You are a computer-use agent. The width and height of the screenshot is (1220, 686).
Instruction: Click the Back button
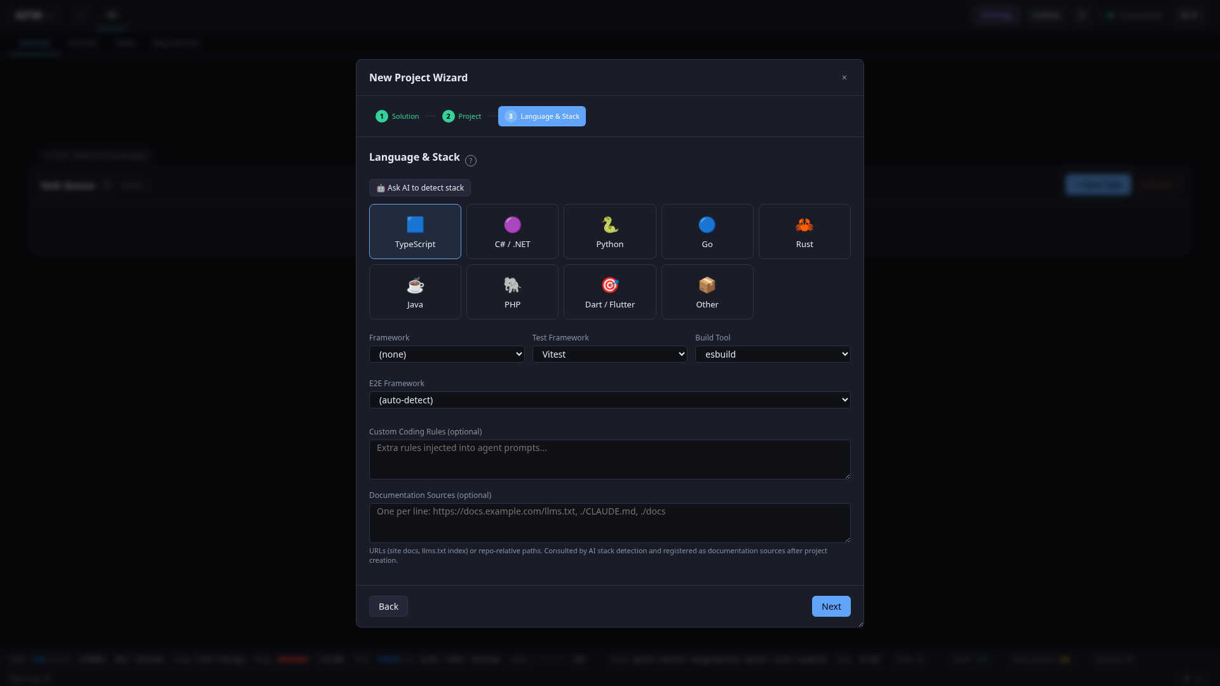tap(388, 606)
